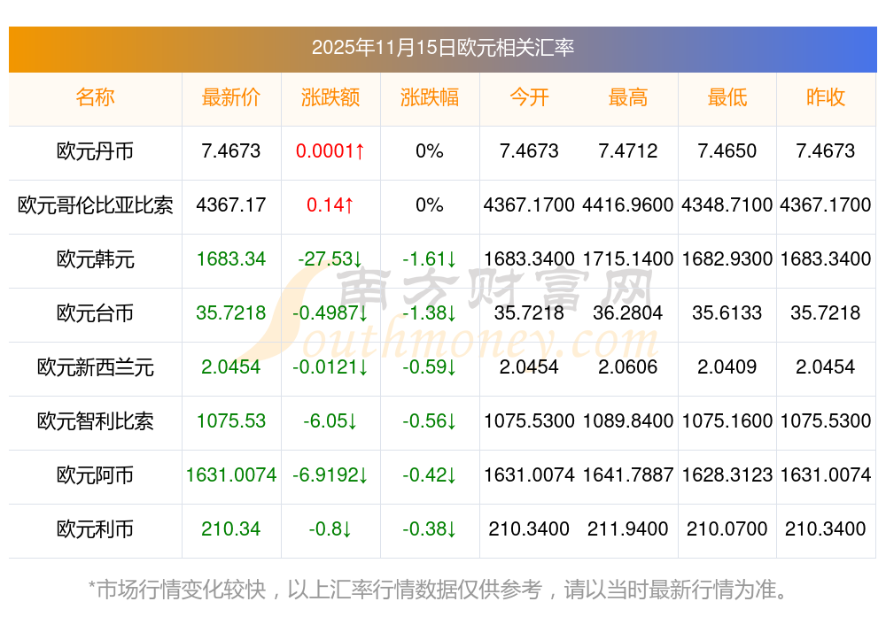Viewport: 886px width, 617px height.
Task: Click the change value -0.0121↓
Action: point(330,367)
